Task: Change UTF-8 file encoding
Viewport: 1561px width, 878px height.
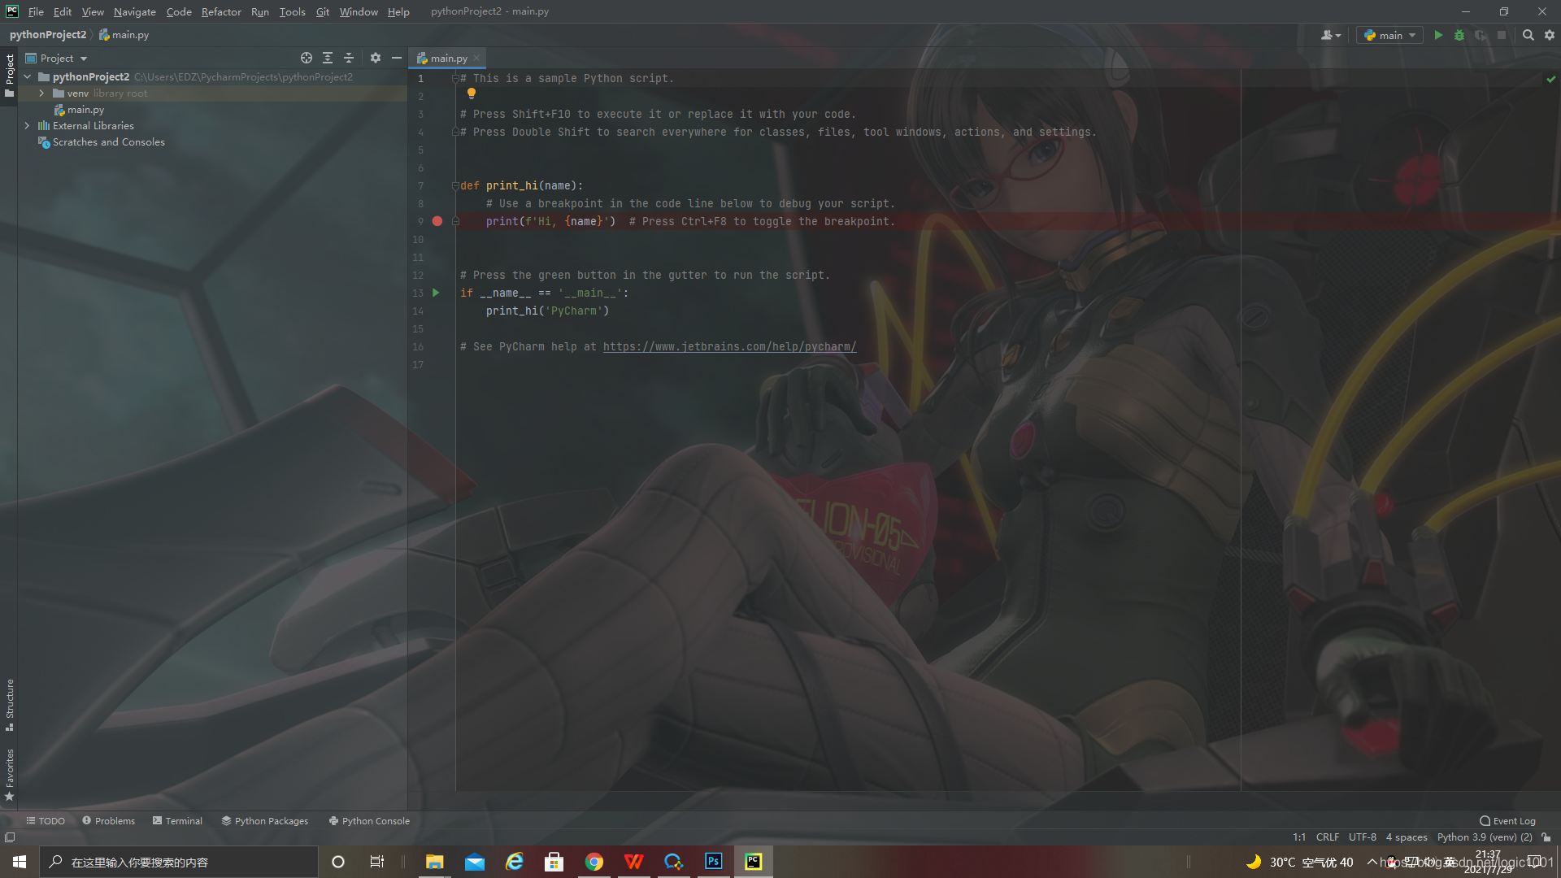Action: (x=1363, y=837)
